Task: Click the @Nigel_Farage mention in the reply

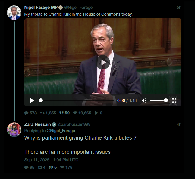Action: (x=61, y=131)
